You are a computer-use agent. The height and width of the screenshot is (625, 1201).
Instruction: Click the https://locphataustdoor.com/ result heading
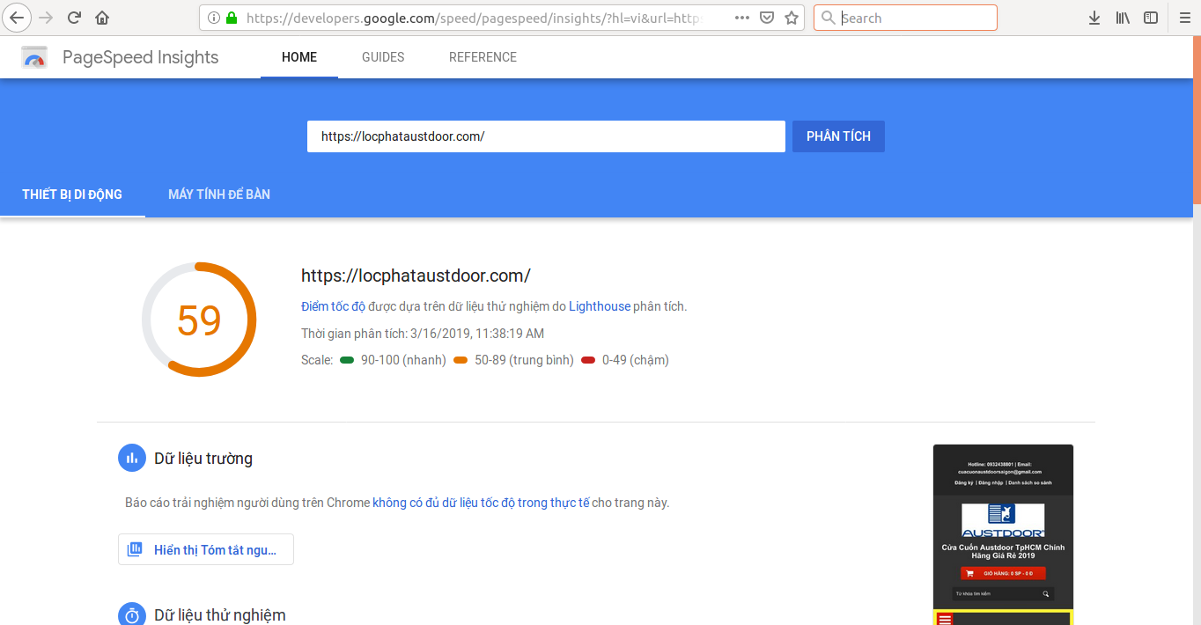(416, 276)
